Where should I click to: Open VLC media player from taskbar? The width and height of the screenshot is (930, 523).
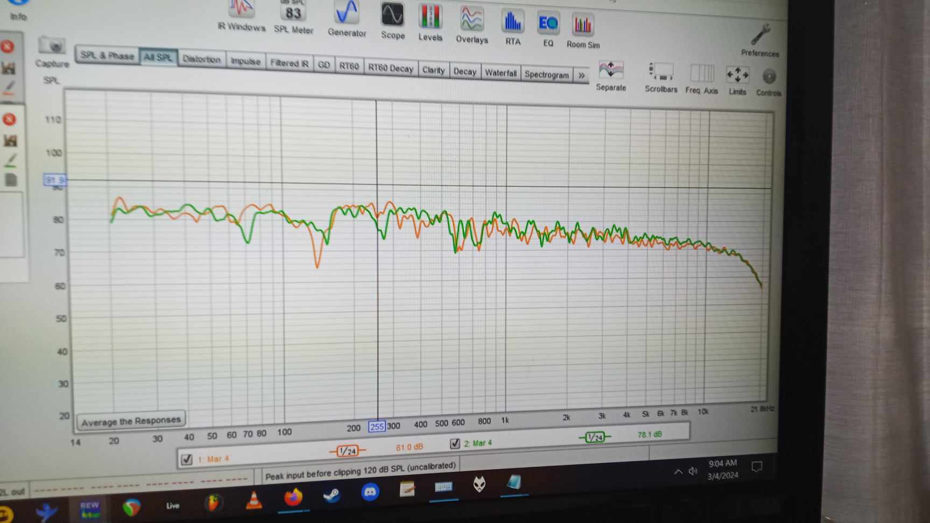[x=253, y=500]
